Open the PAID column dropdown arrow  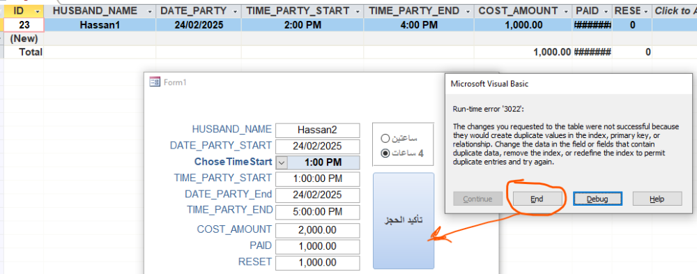pyautogui.click(x=606, y=11)
